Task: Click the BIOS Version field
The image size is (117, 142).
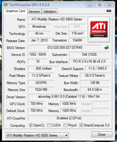Action: [x=65, y=48]
